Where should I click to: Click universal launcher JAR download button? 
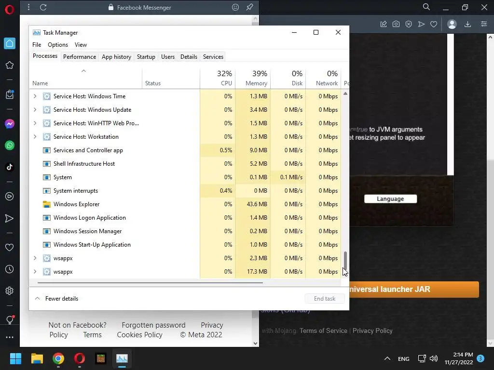pyautogui.click(x=414, y=290)
